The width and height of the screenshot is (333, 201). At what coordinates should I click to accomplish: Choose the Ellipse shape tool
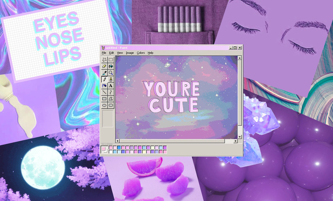pos(104,105)
